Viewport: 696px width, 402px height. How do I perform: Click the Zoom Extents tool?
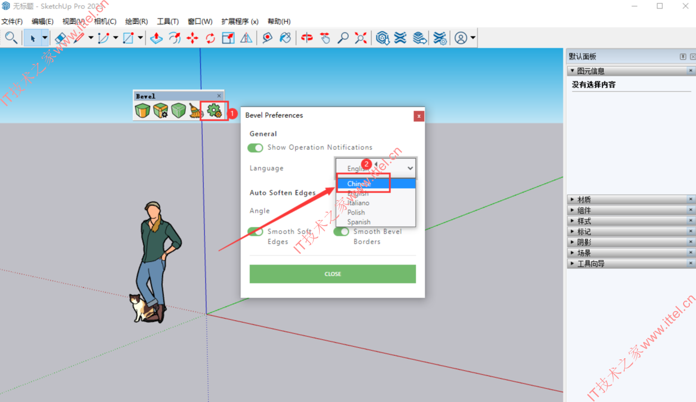point(361,38)
